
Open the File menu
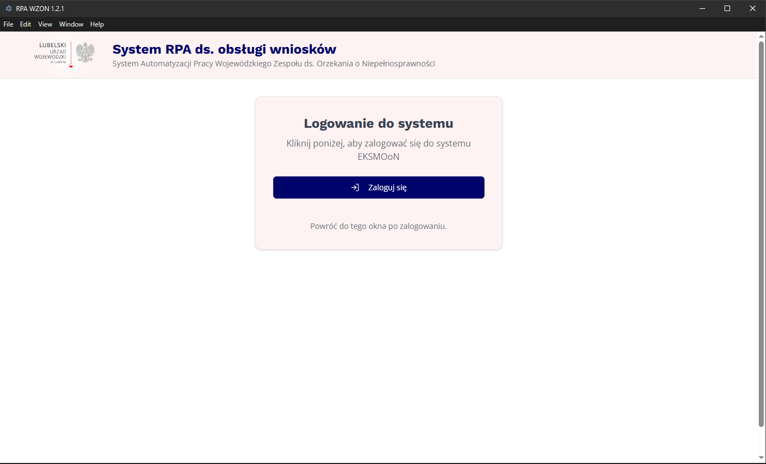pos(8,24)
